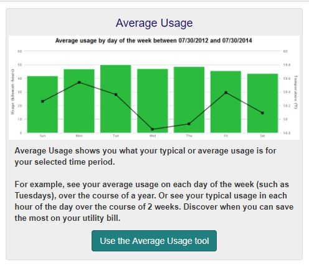This screenshot has height=267, width=309.
Task: Click the Friday temperature data point
Action: [226, 92]
